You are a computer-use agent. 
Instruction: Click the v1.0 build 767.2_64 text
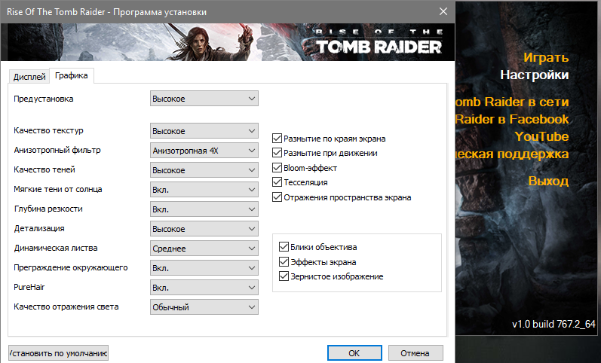pos(553,324)
